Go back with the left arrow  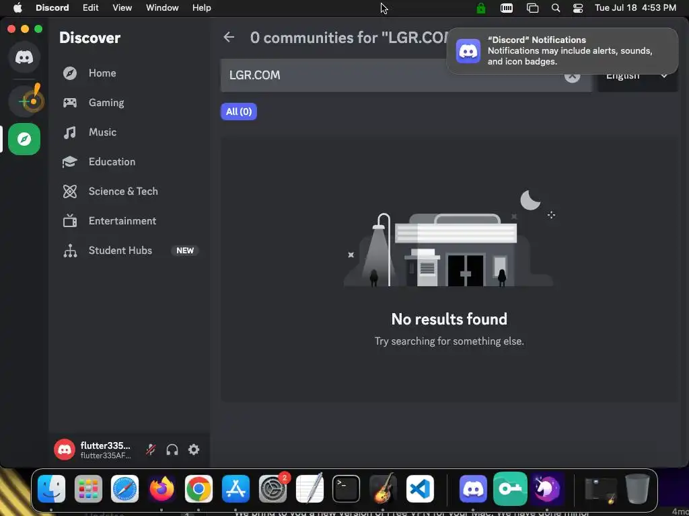coord(229,38)
